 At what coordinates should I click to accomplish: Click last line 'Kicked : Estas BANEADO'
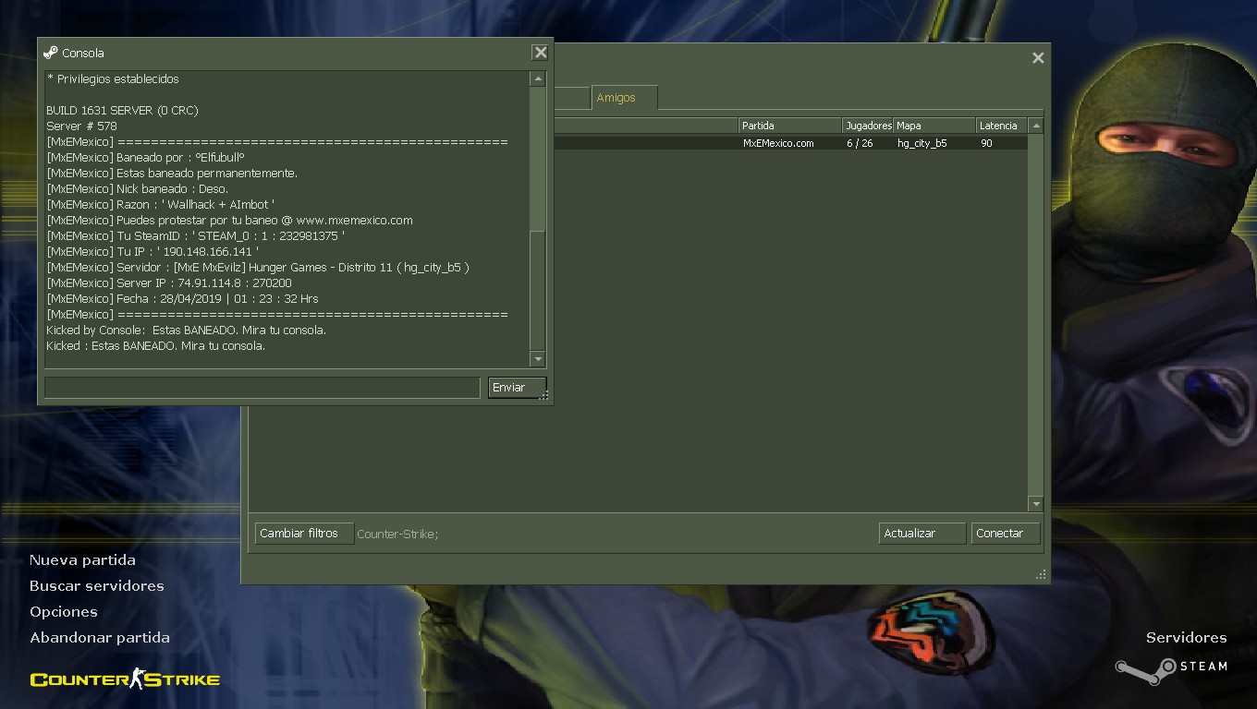pyautogui.click(x=155, y=346)
